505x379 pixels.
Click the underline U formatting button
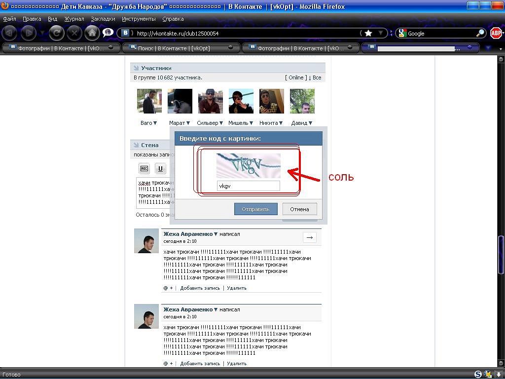tap(160, 169)
